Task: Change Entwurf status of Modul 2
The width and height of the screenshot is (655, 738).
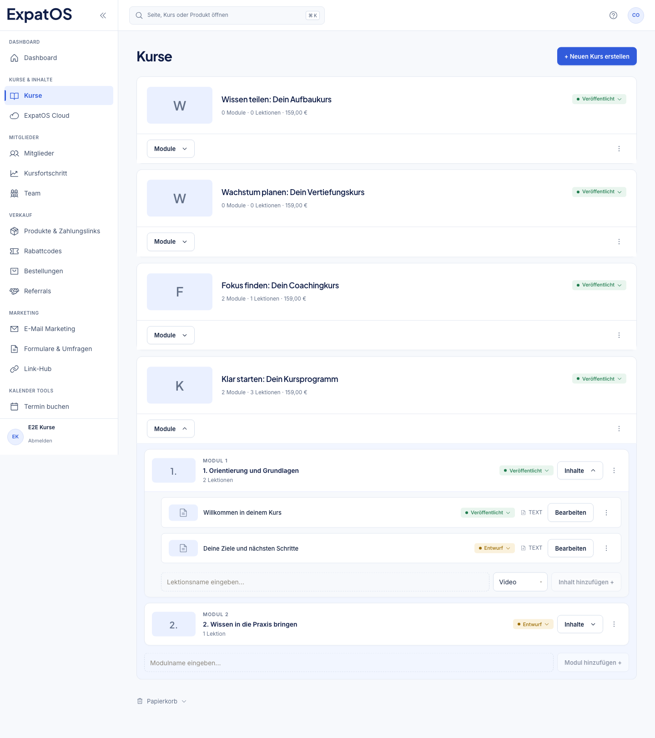Action: [533, 624]
